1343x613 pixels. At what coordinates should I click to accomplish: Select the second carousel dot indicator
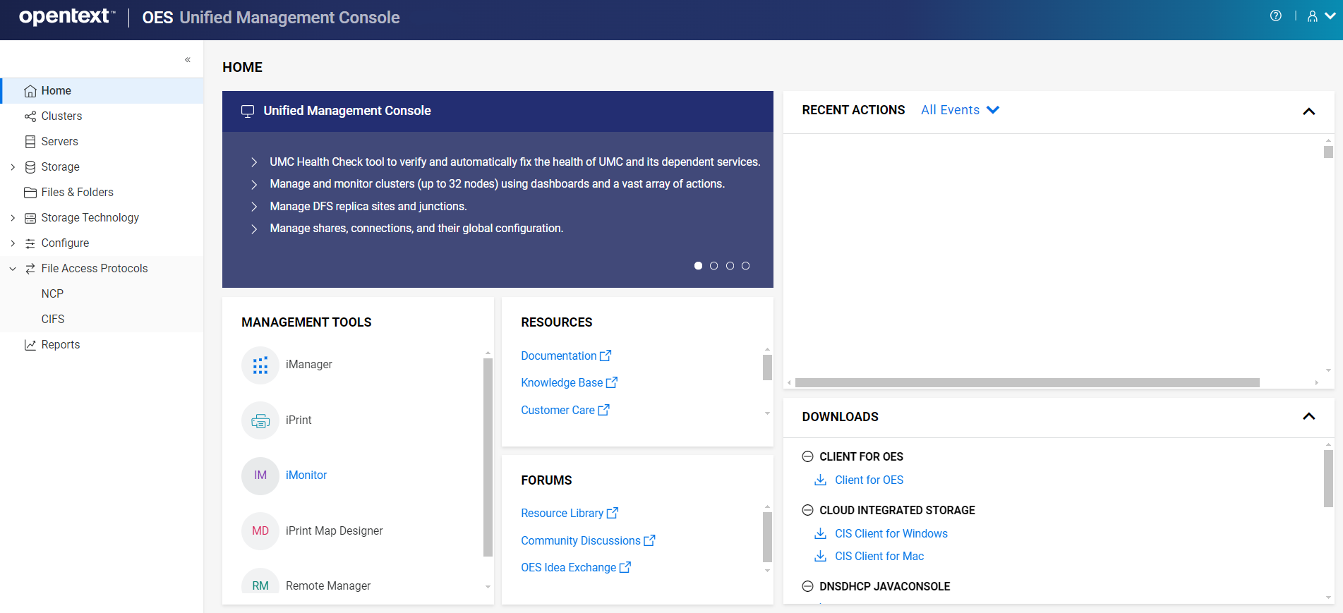pos(713,266)
